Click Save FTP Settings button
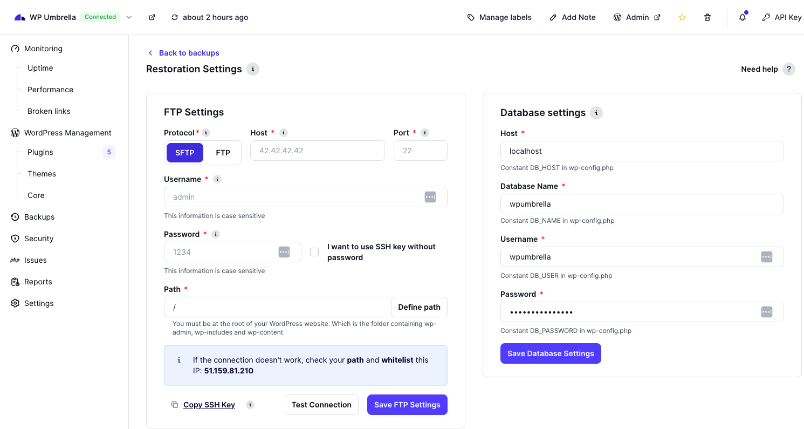This screenshot has height=429, width=804. 407,405
